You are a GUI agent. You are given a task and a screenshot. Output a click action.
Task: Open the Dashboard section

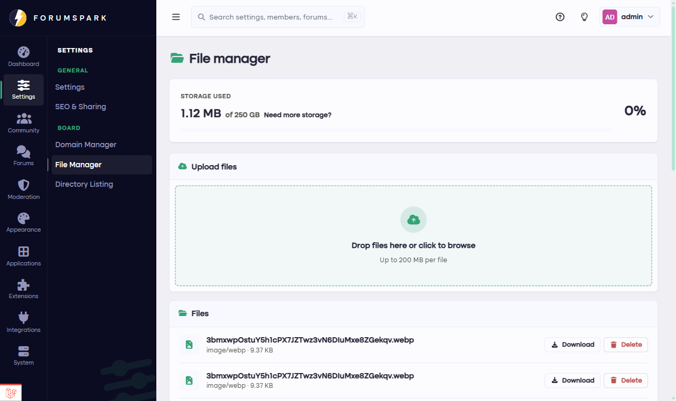(x=23, y=57)
